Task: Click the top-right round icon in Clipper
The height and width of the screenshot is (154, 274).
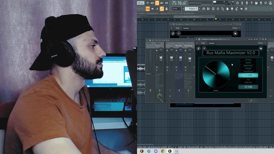Action: pyautogui.click(x=235, y=33)
